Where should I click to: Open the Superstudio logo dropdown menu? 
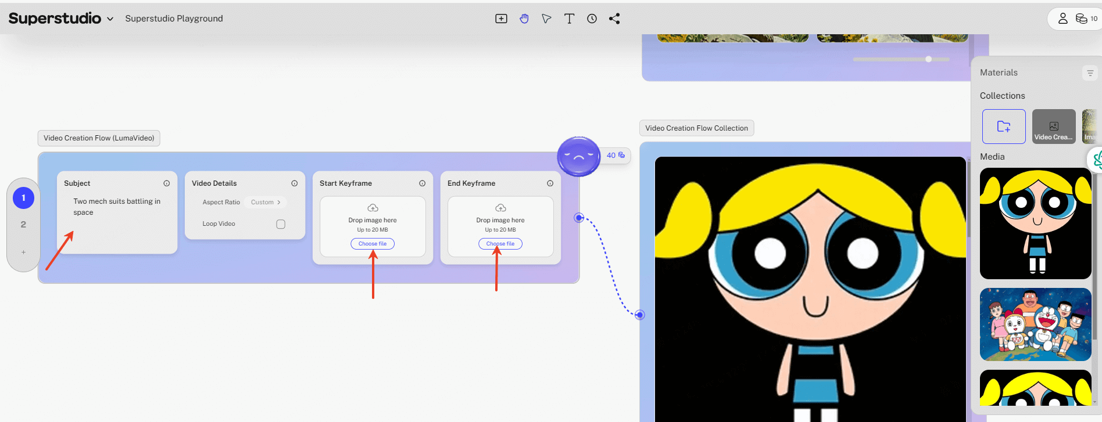coord(61,19)
